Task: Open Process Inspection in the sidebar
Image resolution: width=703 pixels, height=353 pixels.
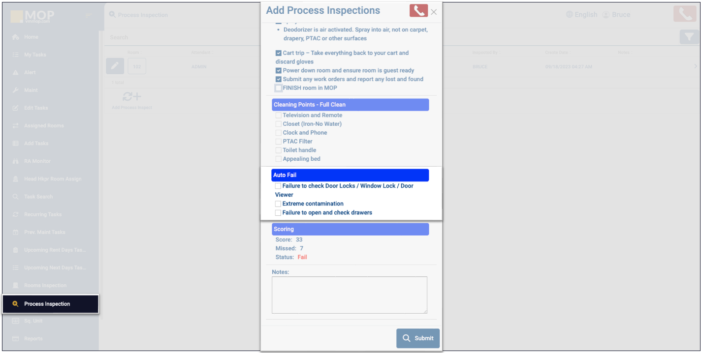Action: (47, 304)
